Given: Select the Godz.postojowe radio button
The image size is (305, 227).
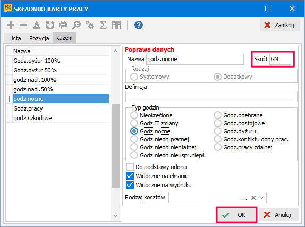Looking at the screenshot, I should 217,123.
